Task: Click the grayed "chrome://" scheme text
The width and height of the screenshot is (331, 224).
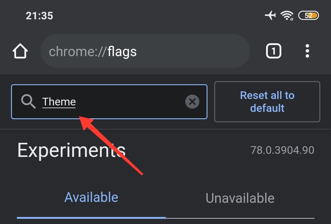Action: pos(78,51)
